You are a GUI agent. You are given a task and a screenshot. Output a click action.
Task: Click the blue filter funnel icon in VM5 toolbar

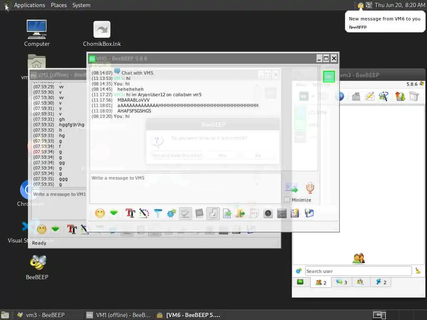(x=158, y=213)
